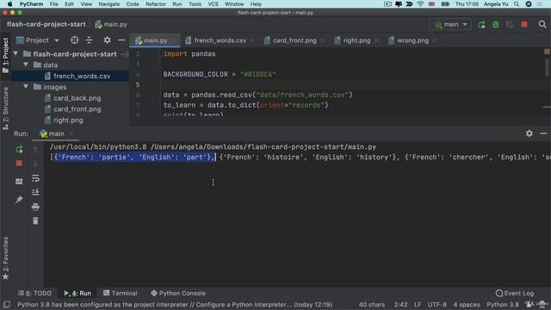Toggle soft-wrap icon in Run panel
The image size is (551, 310).
point(35,178)
